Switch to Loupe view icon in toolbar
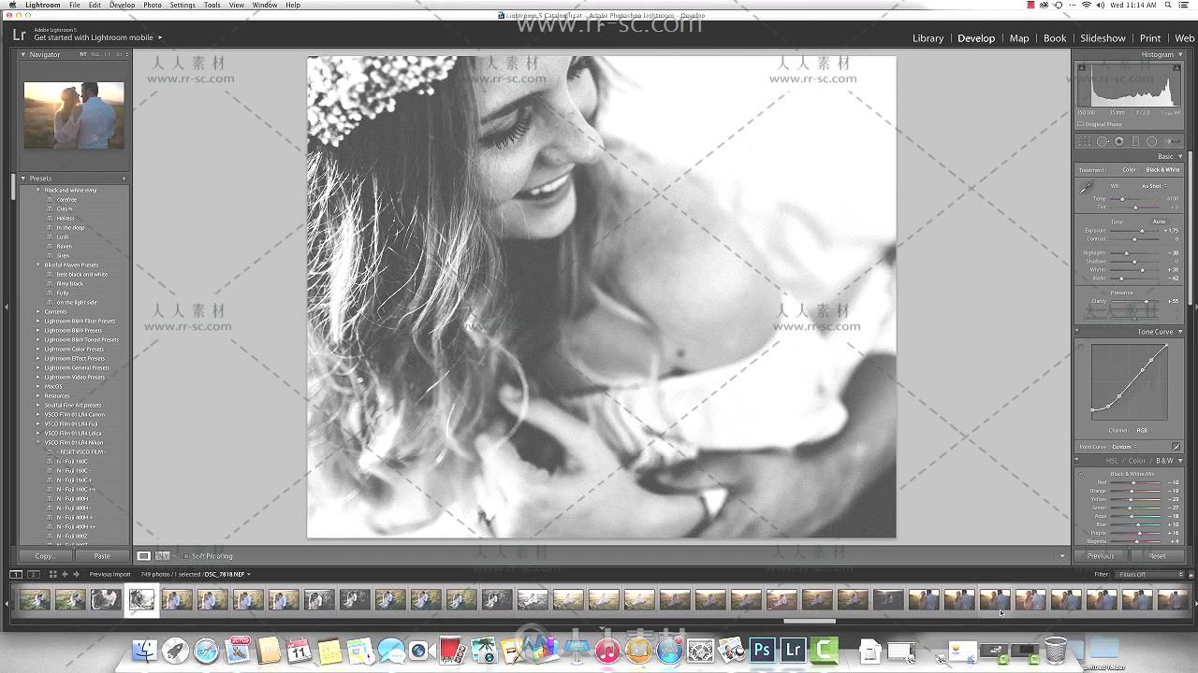Screen dimensions: 1198x673 (144, 556)
